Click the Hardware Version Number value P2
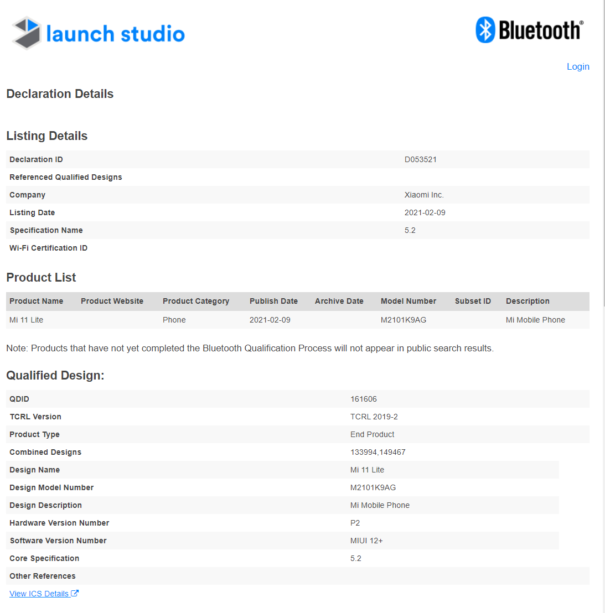The width and height of the screenshot is (605, 613). (x=355, y=523)
